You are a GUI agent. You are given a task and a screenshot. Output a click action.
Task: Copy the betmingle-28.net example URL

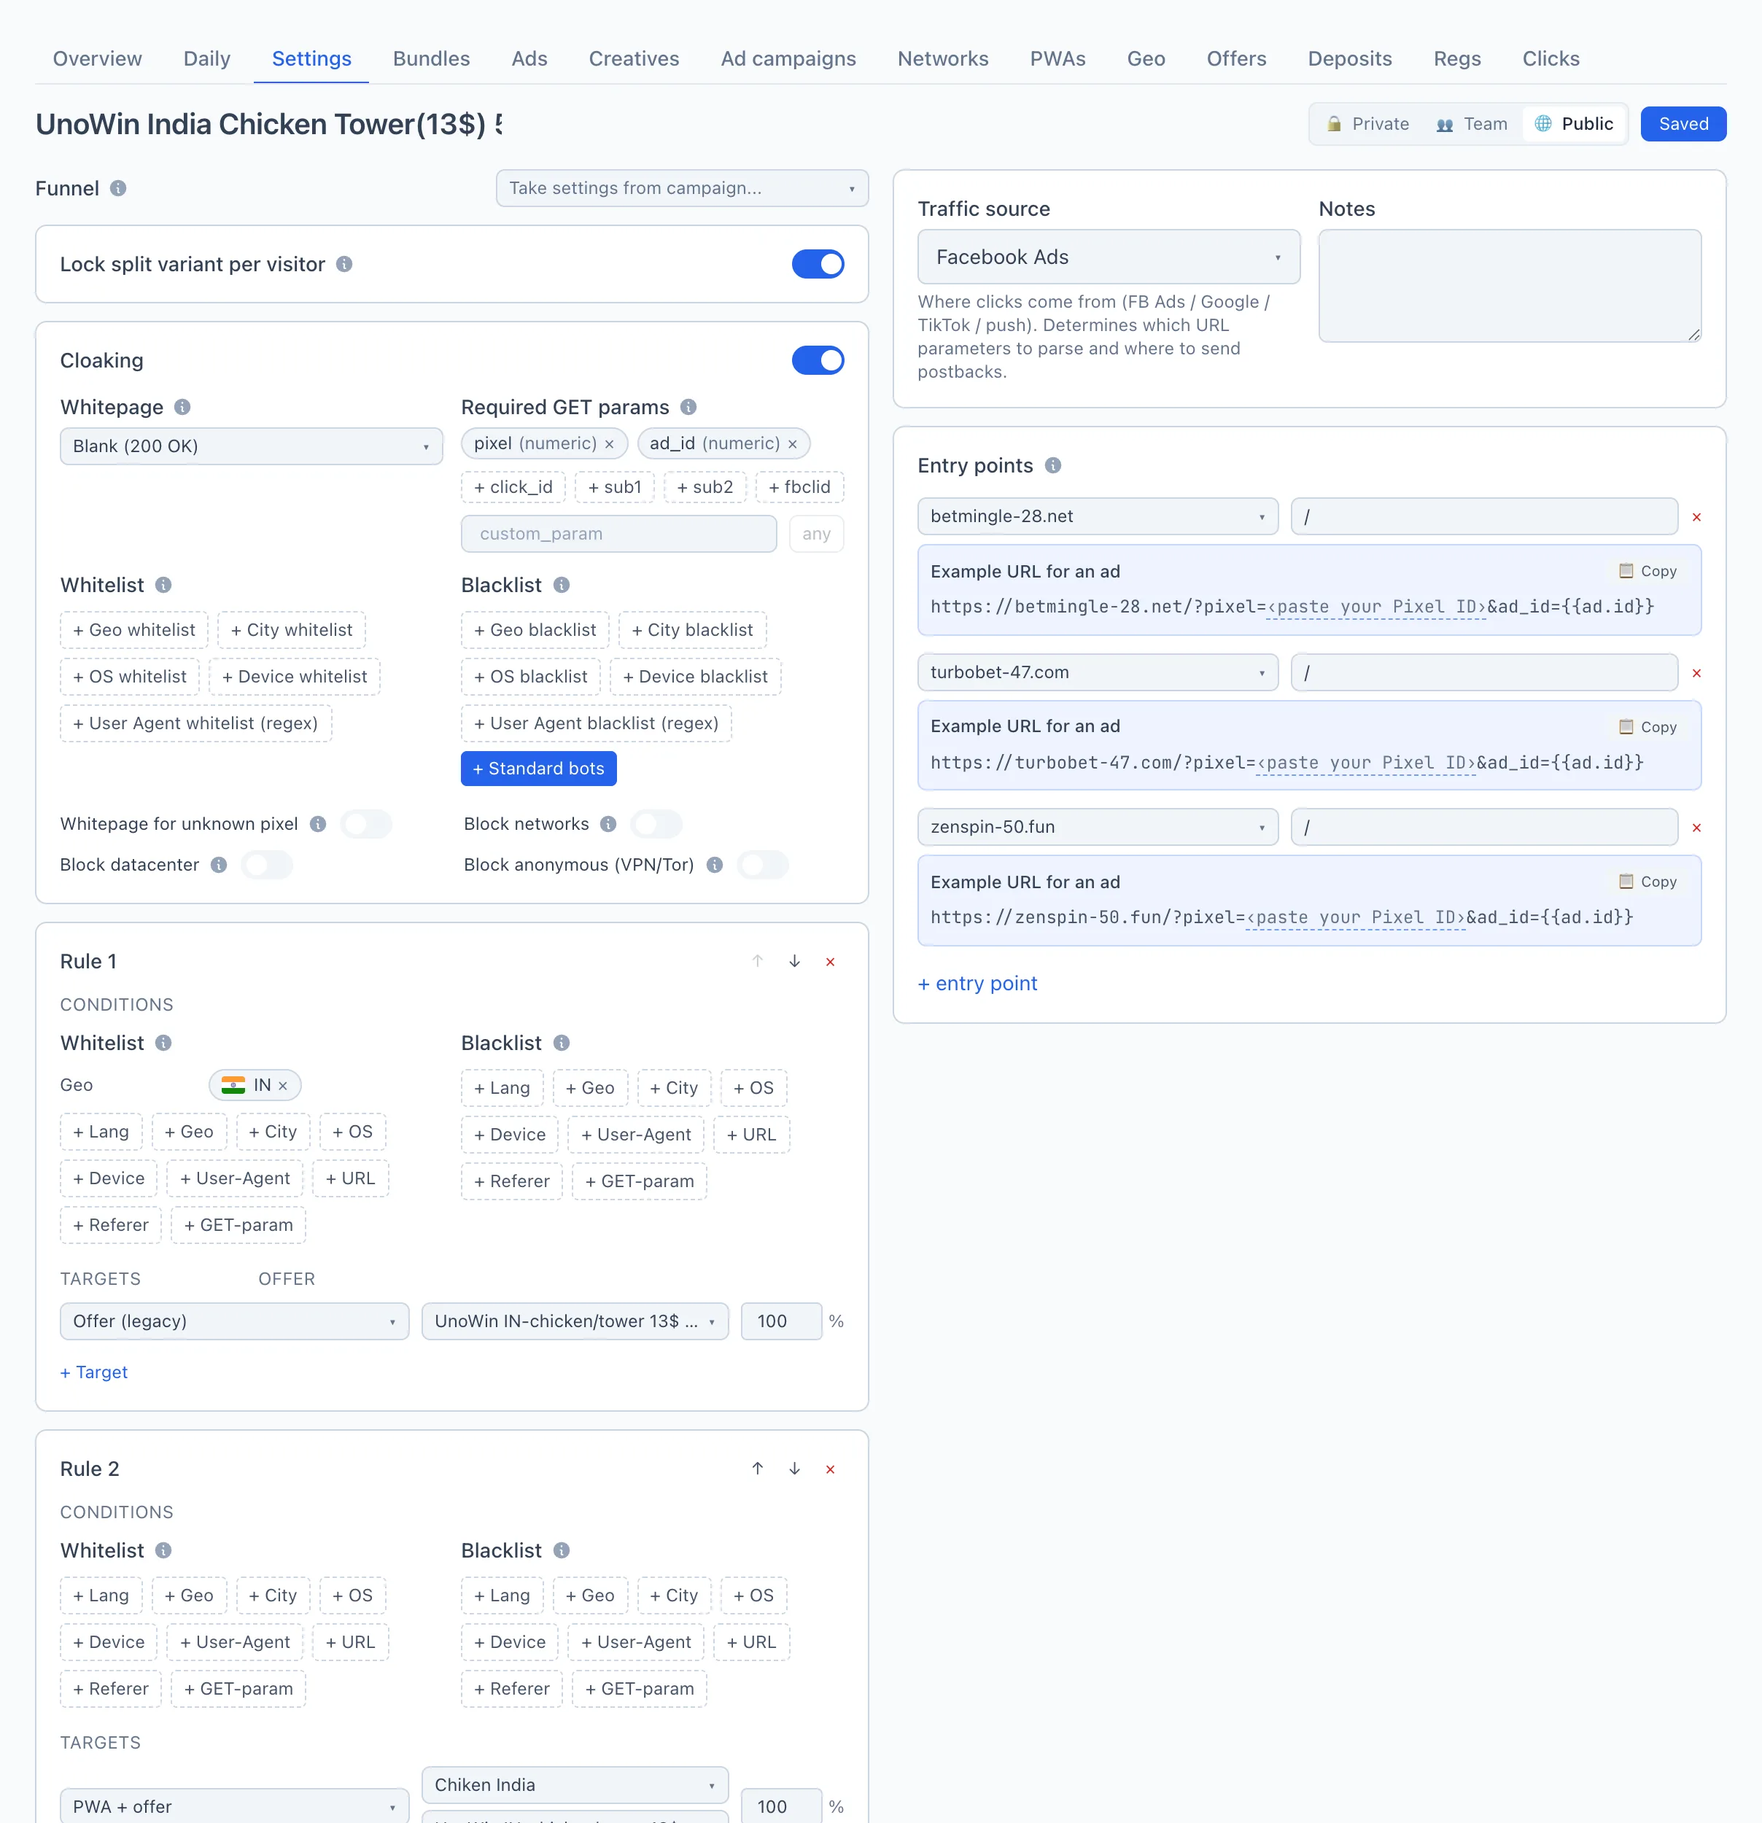(1647, 571)
